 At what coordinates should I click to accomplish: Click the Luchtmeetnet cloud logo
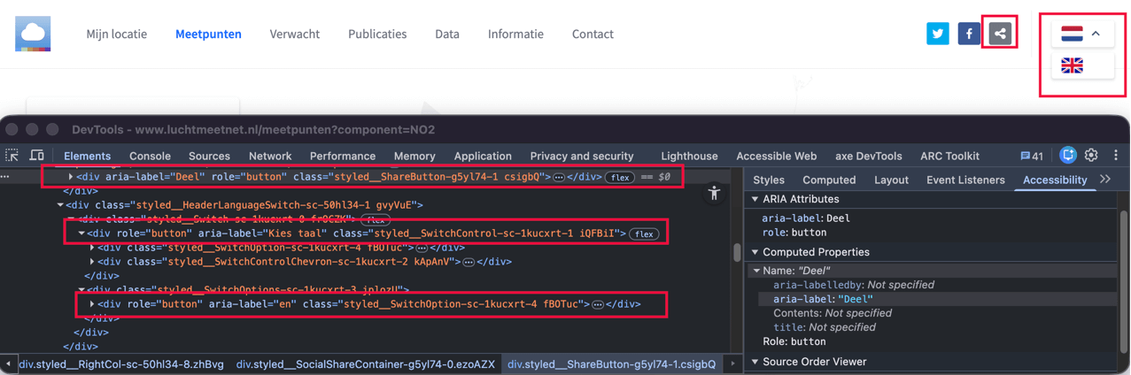pos(33,34)
